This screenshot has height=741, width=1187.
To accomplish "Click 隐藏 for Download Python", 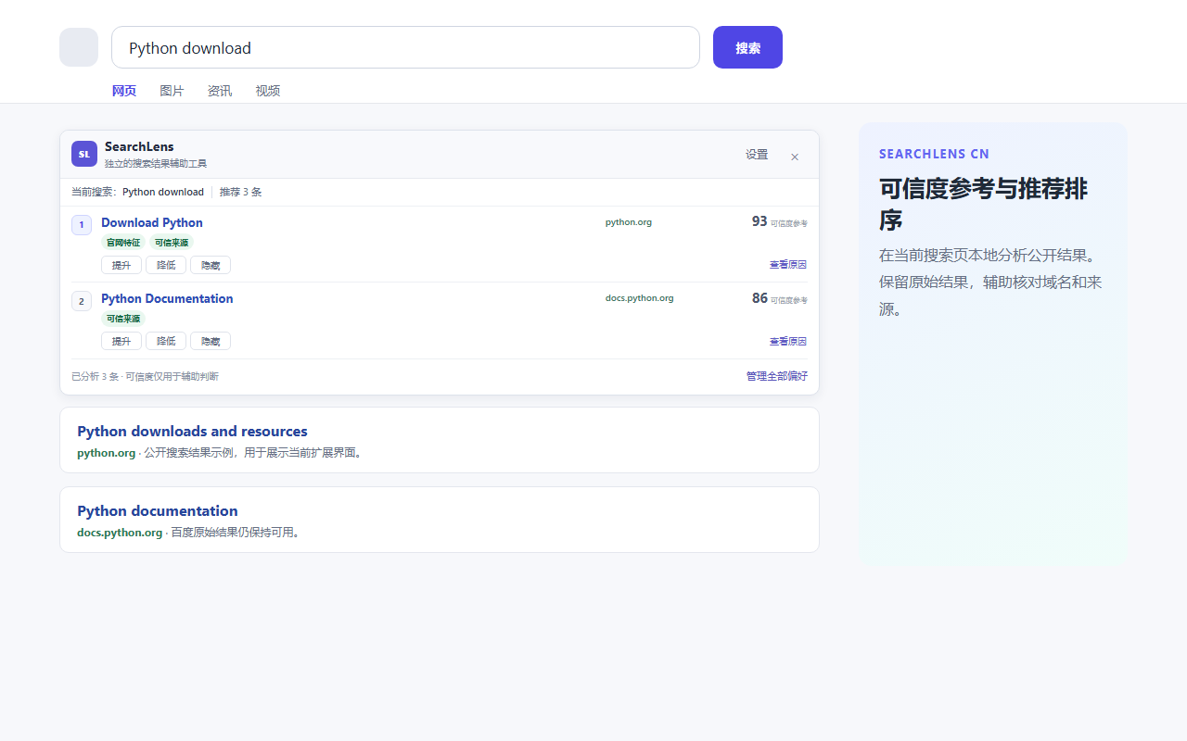I will (x=211, y=265).
